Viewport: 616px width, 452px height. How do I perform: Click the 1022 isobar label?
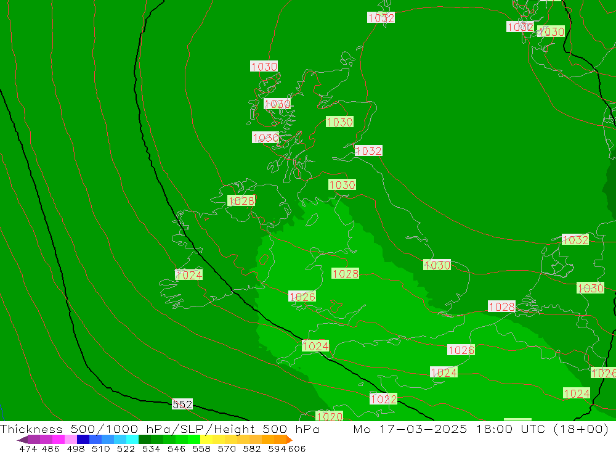pos(383,399)
